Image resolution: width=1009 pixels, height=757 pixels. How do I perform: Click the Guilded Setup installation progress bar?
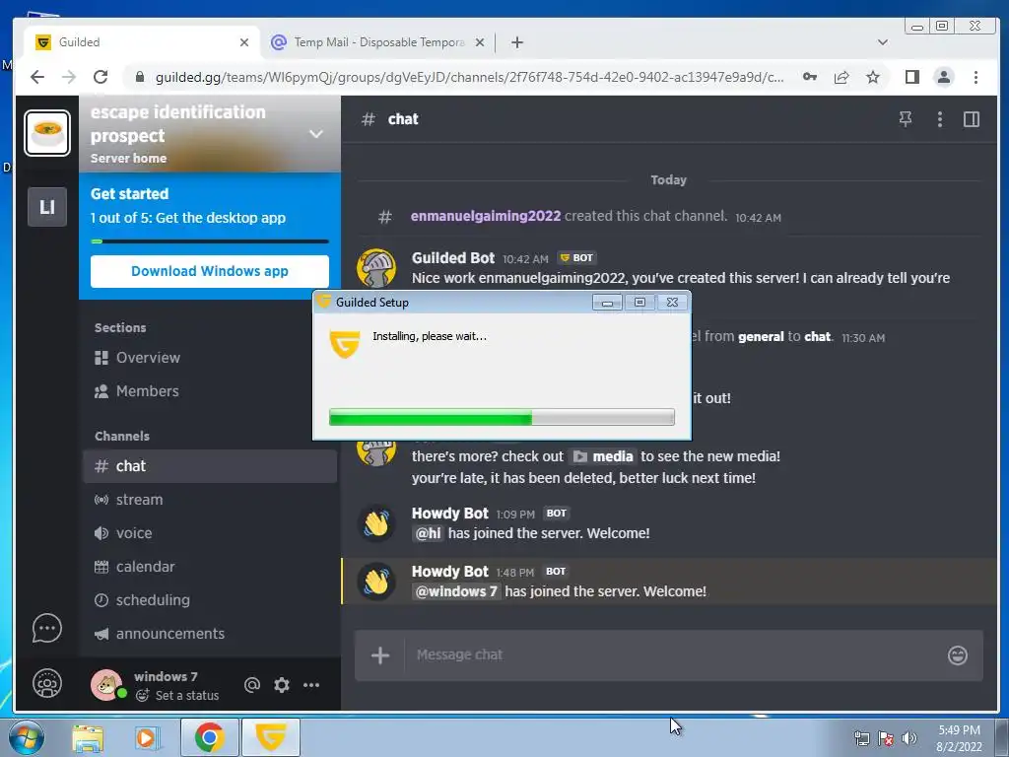click(502, 417)
